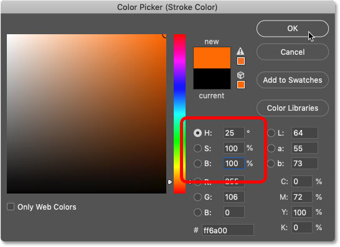The image size is (340, 247).
Task: Click the M magenta percentage field
Action: click(302, 197)
